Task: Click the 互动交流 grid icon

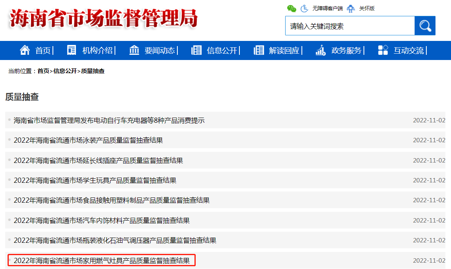Action: tap(383, 50)
